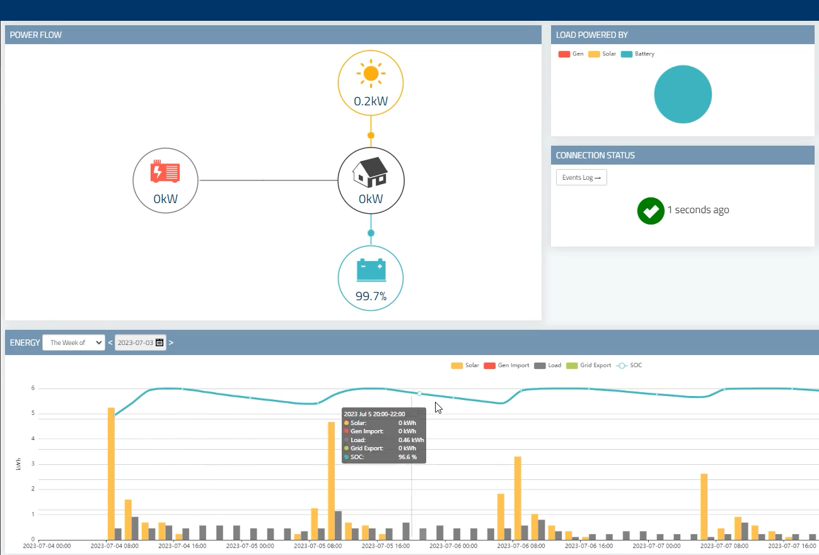Go to previous week with the left arrow
The height and width of the screenshot is (555, 819).
coord(110,342)
